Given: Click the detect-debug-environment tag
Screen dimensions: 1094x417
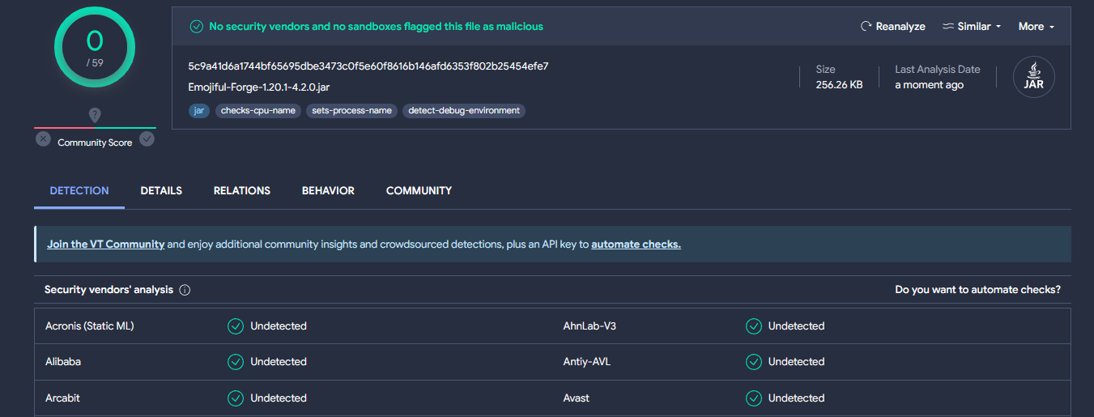Looking at the screenshot, I should coord(464,111).
